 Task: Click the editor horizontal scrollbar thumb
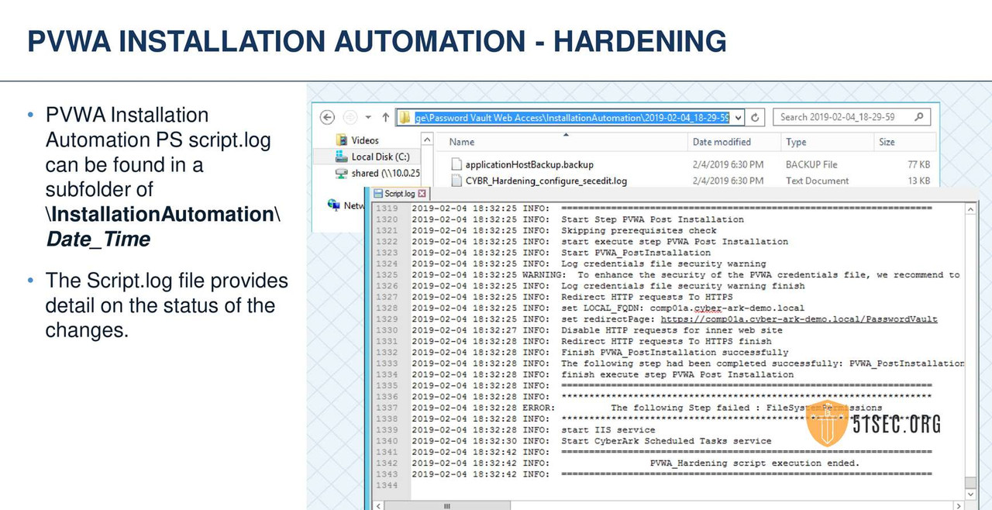(x=446, y=506)
